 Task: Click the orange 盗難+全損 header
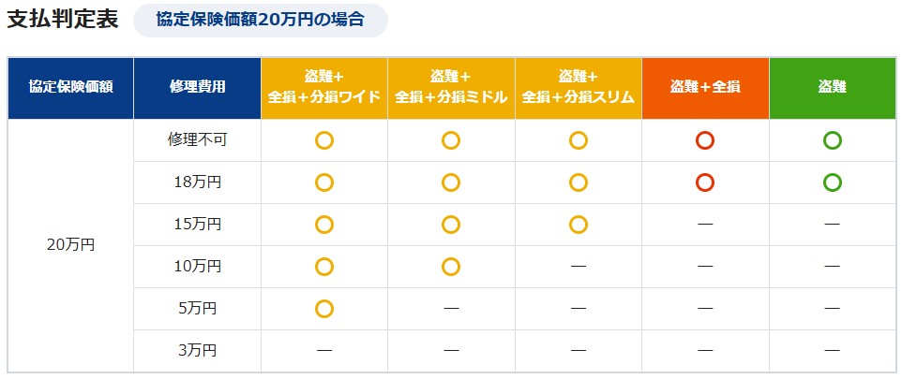tap(705, 87)
